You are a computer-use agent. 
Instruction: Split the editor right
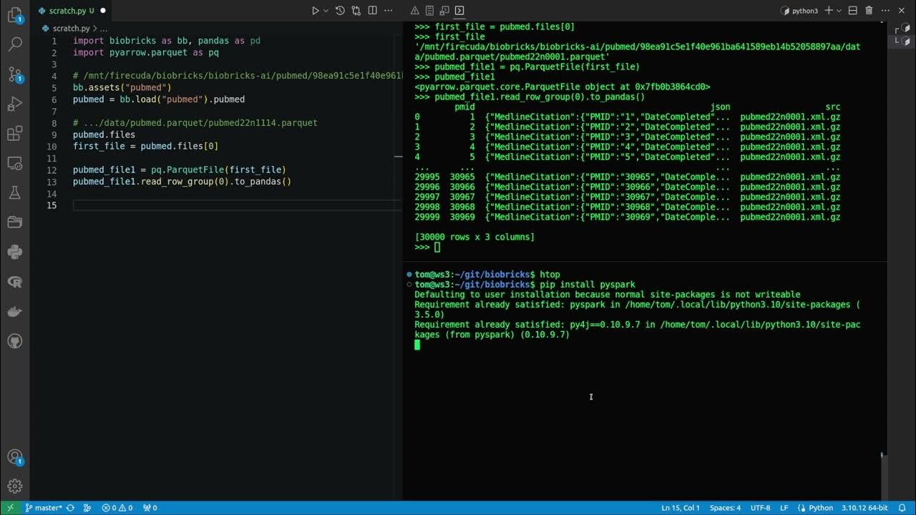point(372,11)
